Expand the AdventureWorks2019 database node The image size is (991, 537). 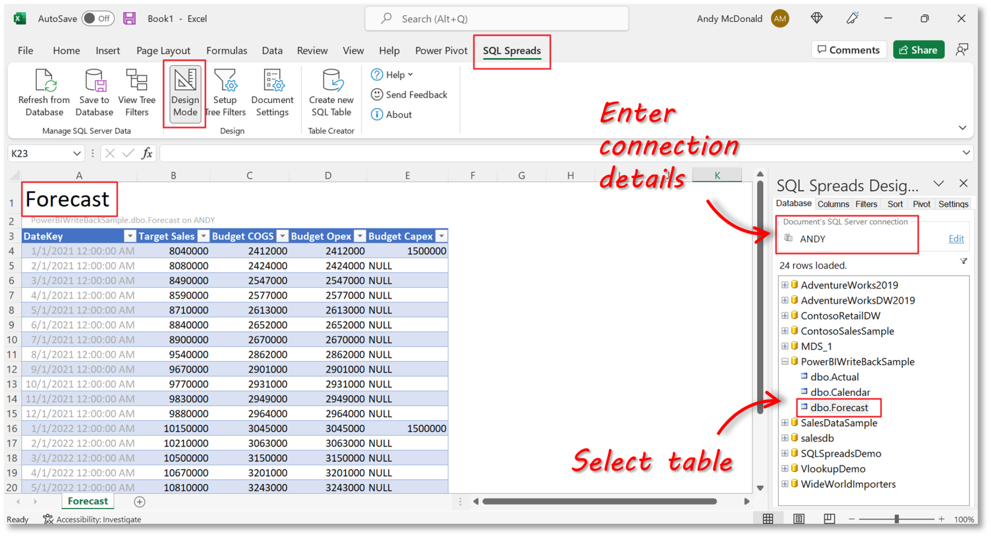click(x=784, y=285)
